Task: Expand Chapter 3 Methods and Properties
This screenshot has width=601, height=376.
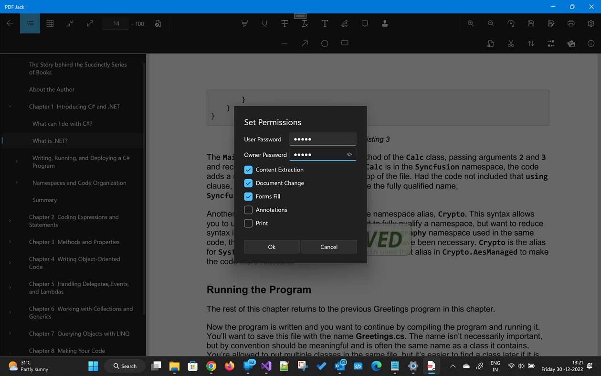Action: (x=10, y=242)
